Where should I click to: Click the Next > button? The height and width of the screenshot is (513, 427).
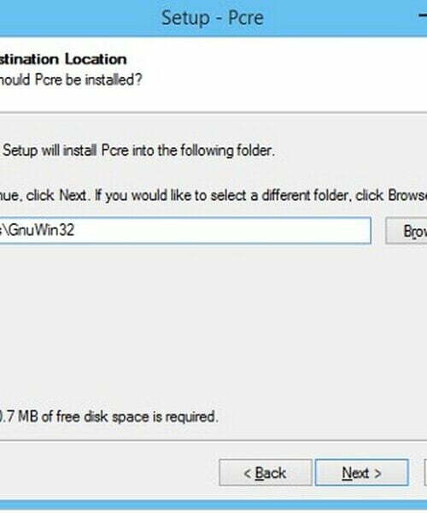click(x=361, y=473)
